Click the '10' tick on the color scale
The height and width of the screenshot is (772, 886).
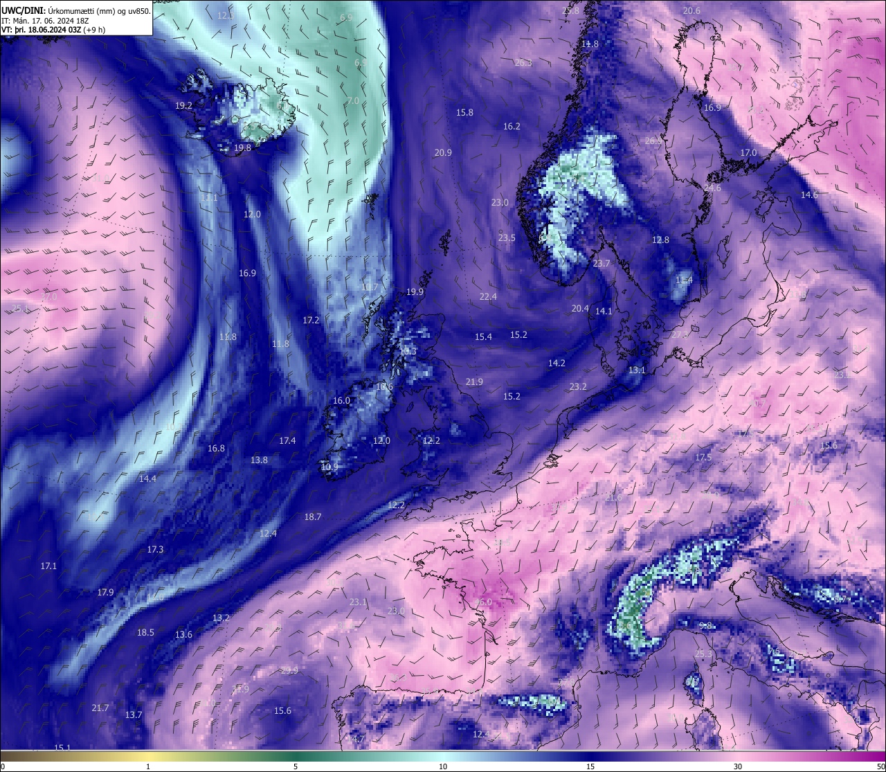click(443, 766)
